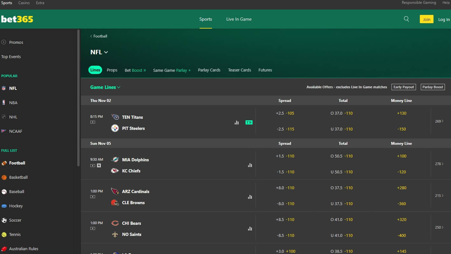Open 250 more markets for Bears game
451x254 pixels.
point(439,227)
